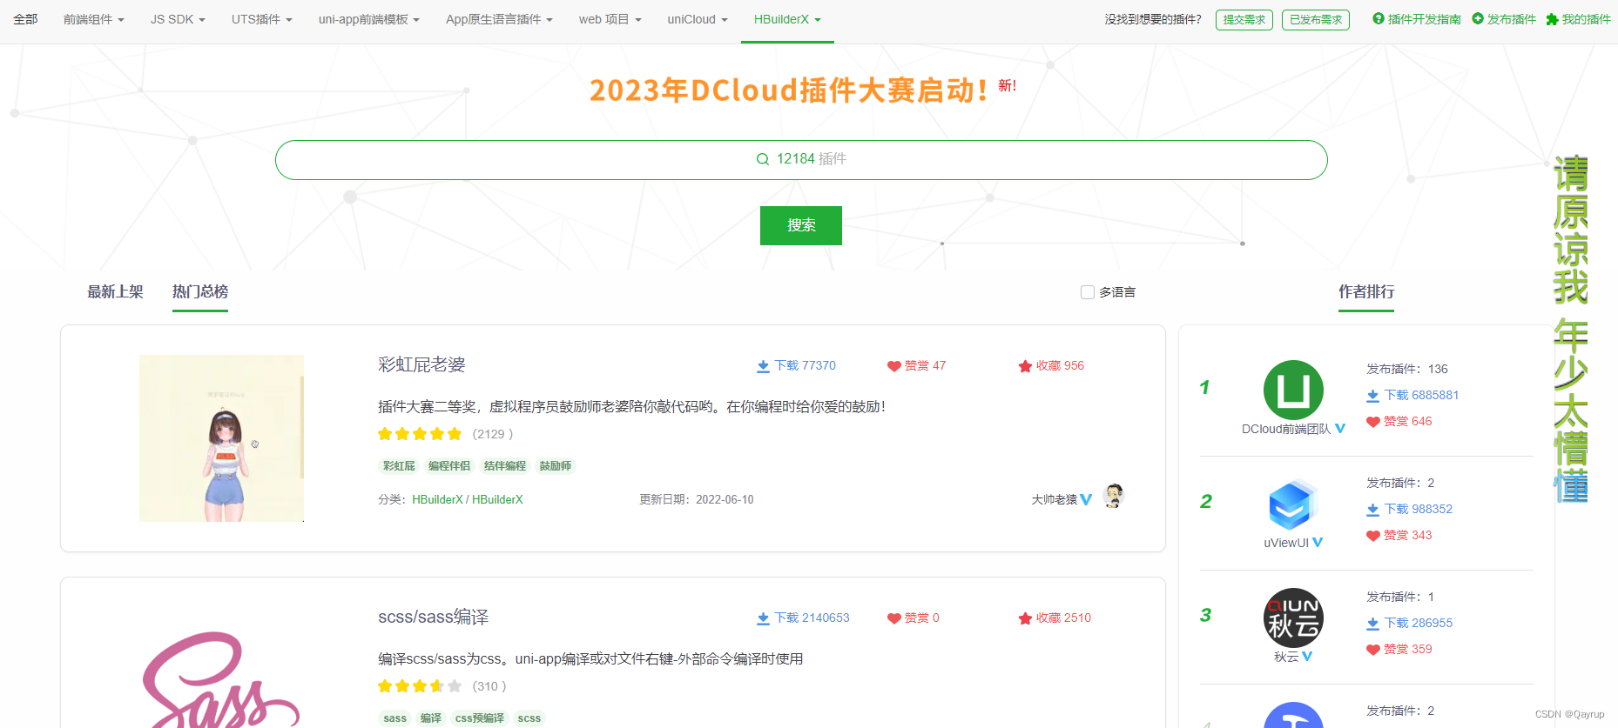Click star rating of scss/sass编译

coord(420,686)
